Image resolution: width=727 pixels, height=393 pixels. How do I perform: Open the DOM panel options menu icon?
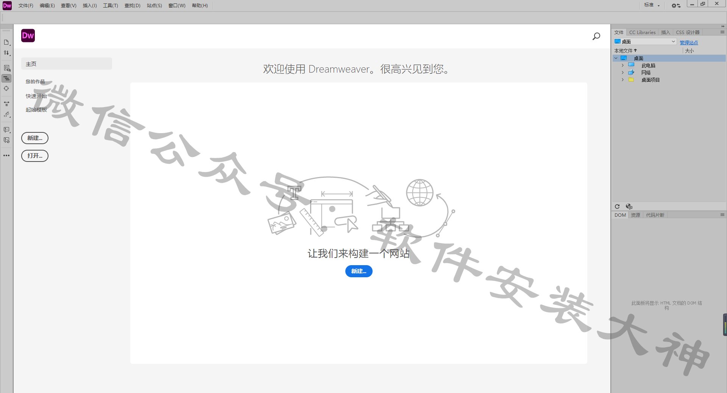coord(722,215)
